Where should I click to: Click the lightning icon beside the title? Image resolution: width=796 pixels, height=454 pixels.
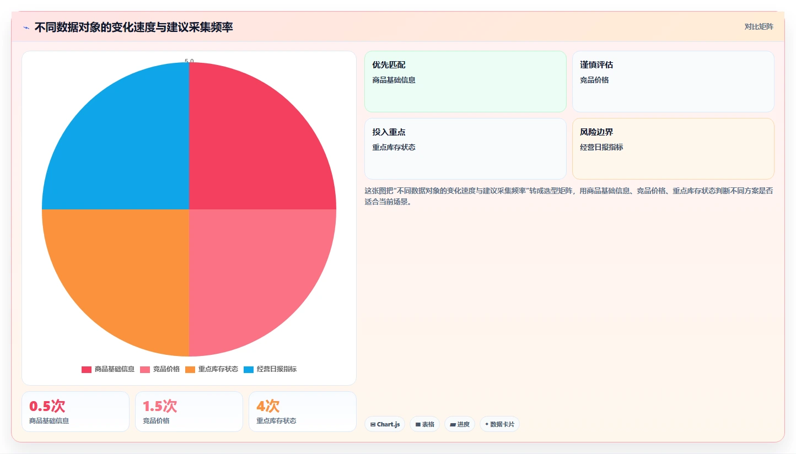point(26,28)
